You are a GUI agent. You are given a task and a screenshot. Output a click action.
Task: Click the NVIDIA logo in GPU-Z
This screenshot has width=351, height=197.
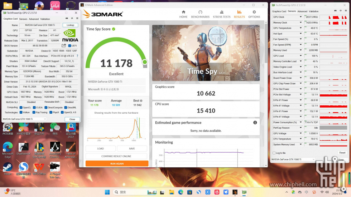pyautogui.click(x=70, y=36)
